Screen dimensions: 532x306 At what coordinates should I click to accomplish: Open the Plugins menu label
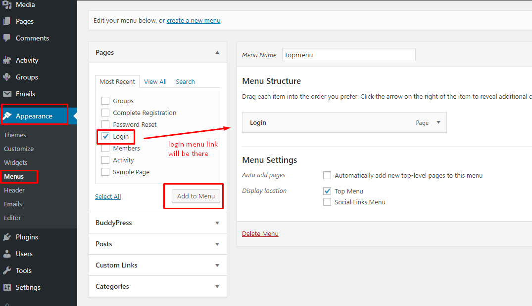(27, 237)
